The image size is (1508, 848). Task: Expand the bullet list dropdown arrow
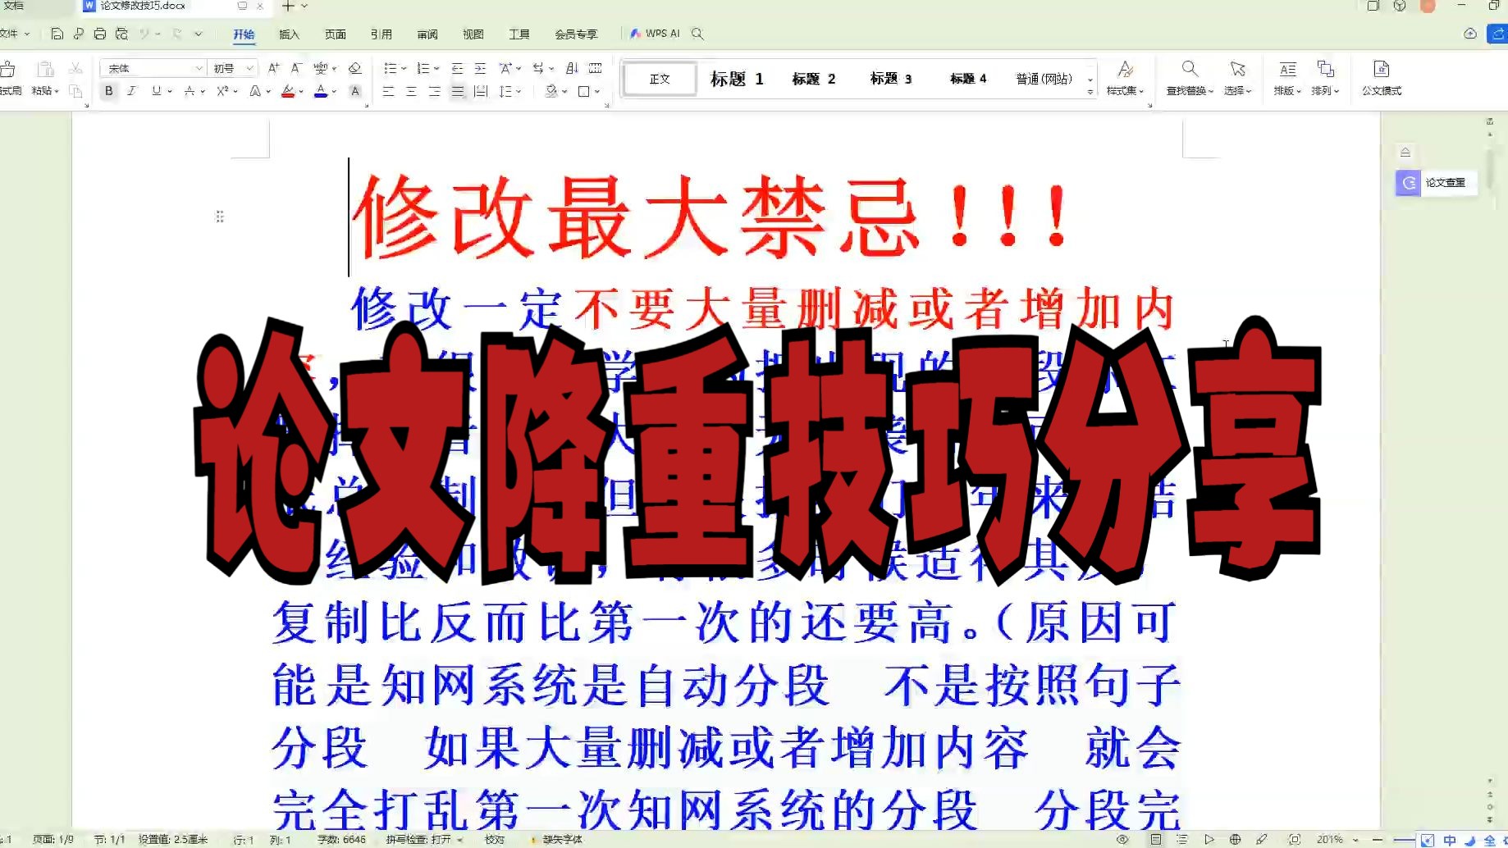coord(404,68)
